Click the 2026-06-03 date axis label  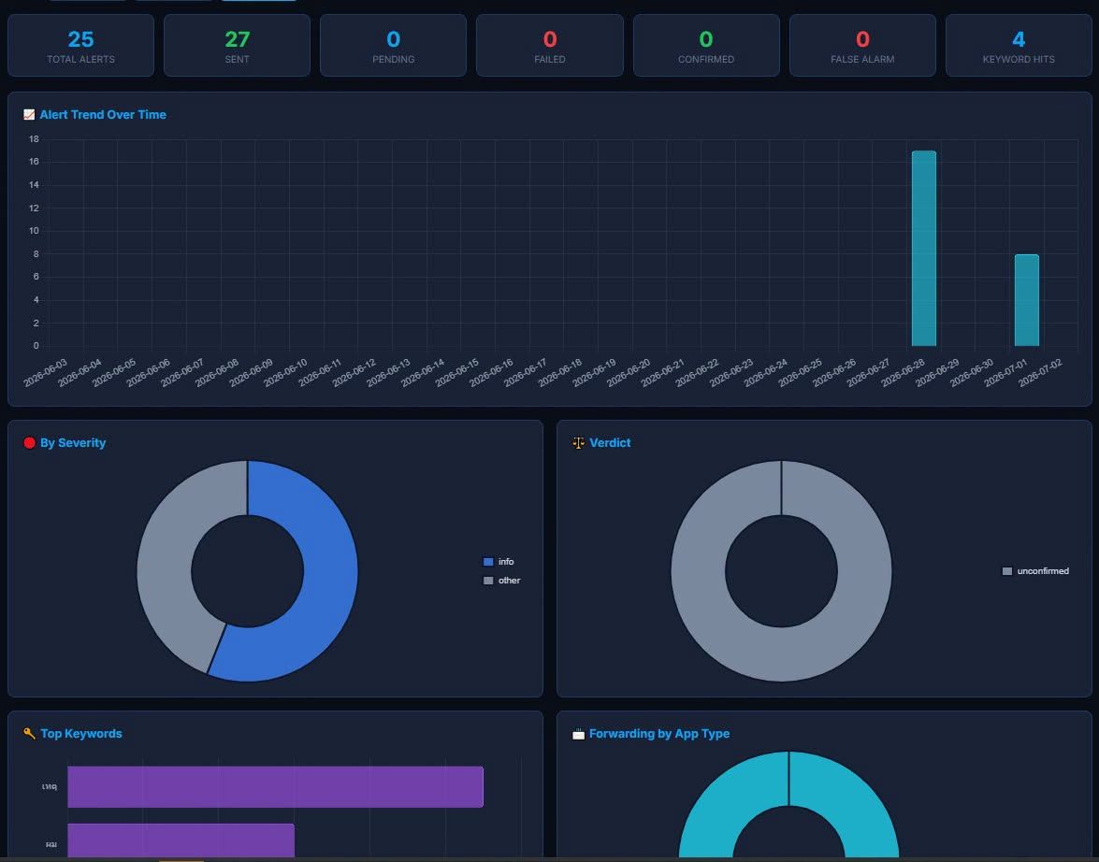(x=46, y=372)
